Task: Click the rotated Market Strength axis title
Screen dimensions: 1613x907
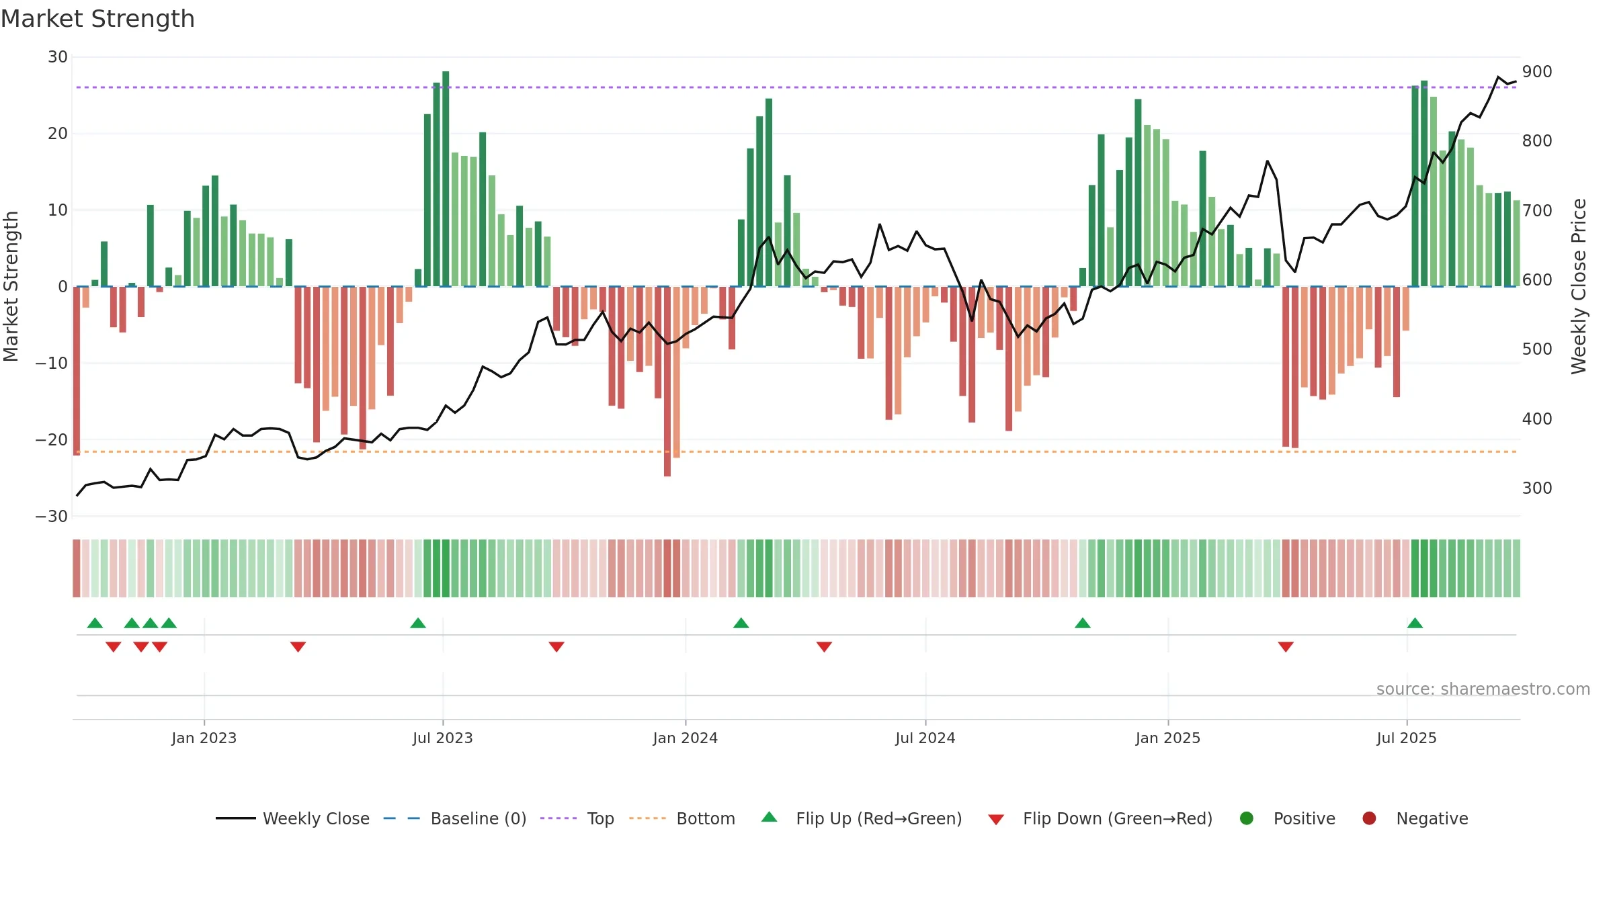Action: point(11,286)
